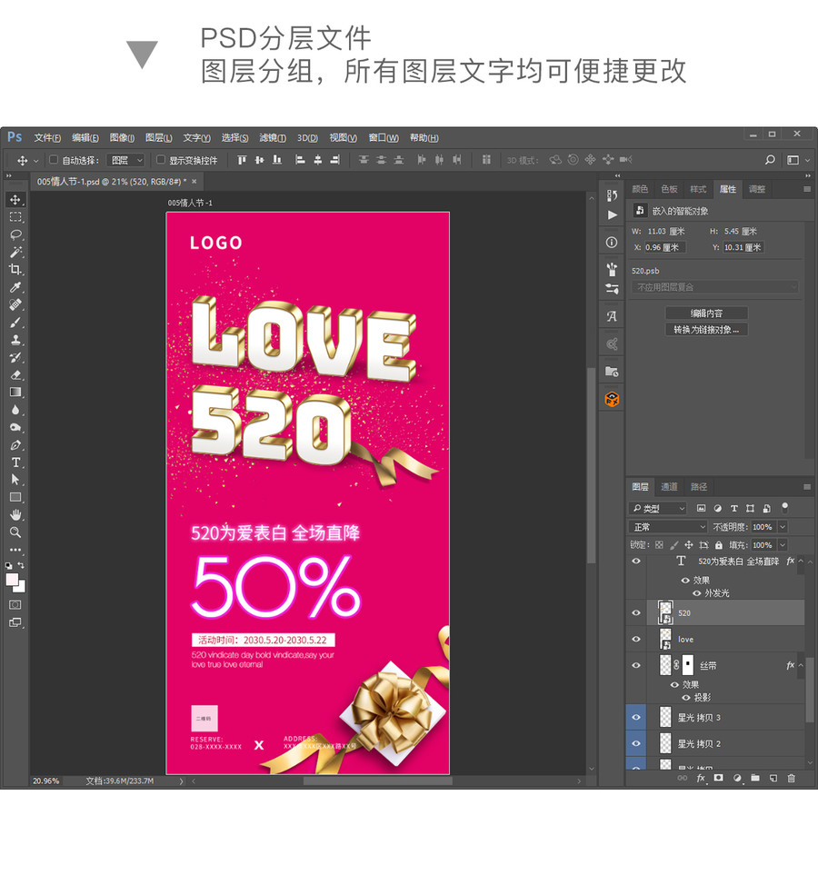818x885 pixels.
Task: Select the Zoom tool in the toolbox
Action: coord(15,532)
